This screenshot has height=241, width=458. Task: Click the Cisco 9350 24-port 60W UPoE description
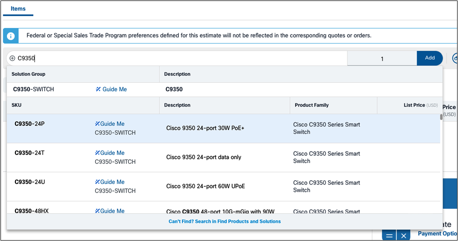206,186
